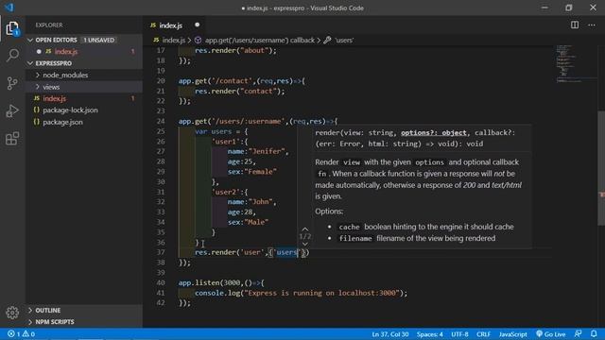This screenshot has height=340, width=605.
Task: Open the Extensions view icon
Action: [12, 139]
